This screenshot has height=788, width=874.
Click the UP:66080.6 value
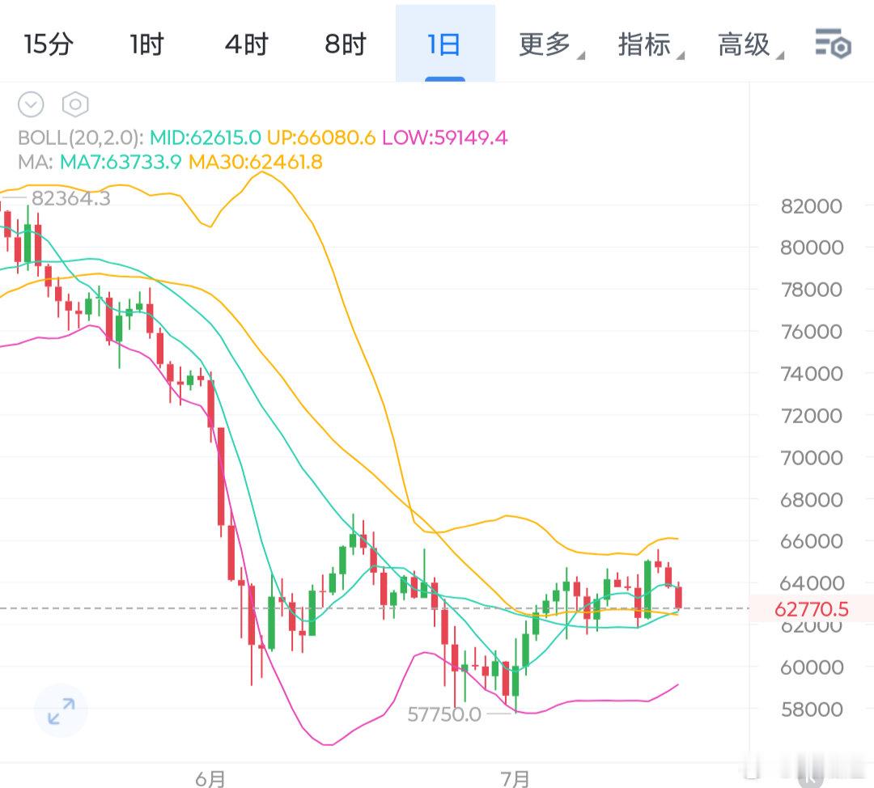pos(321,137)
